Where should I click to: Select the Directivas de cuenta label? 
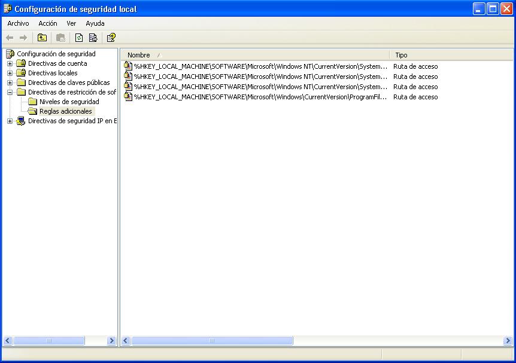click(x=57, y=63)
